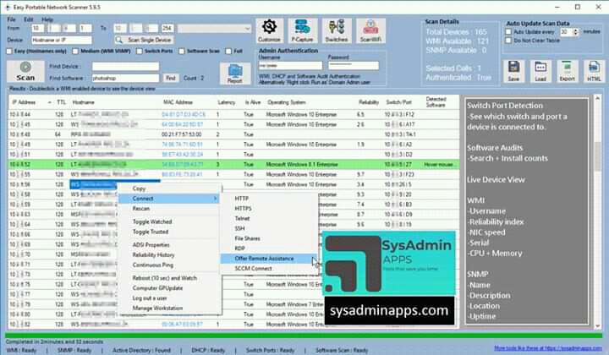
Task: Click the From range last octet field
Action: 85,29
